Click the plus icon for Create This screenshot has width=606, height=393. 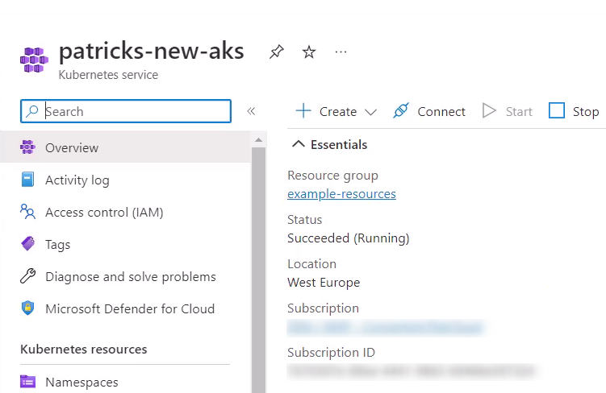click(x=303, y=110)
